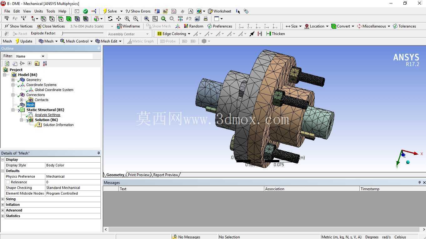Image resolution: width=426 pixels, height=239 pixels.
Task: Click the Solve button
Action: (110, 11)
